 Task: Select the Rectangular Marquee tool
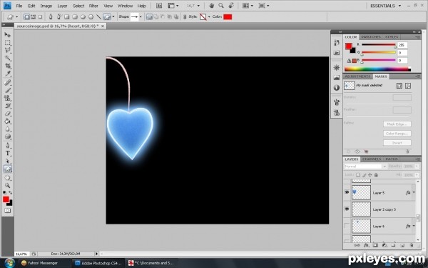(7, 43)
